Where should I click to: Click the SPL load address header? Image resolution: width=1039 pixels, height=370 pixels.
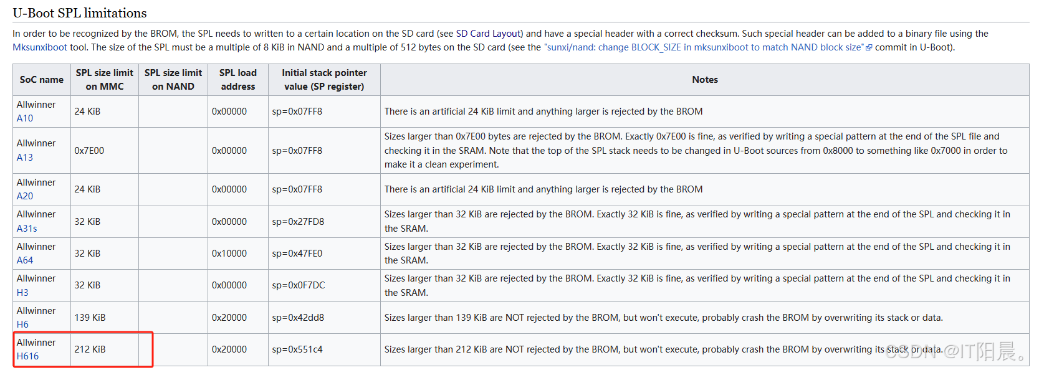tap(238, 80)
